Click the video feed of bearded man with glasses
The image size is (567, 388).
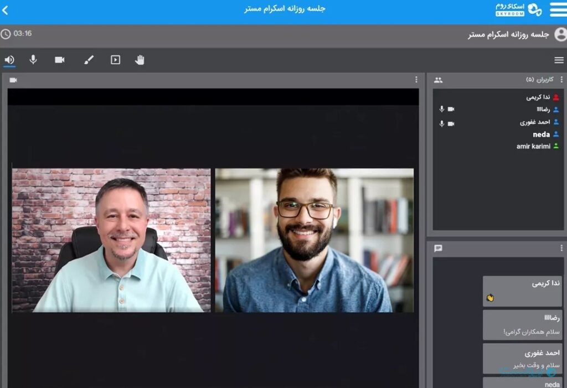[314, 240]
